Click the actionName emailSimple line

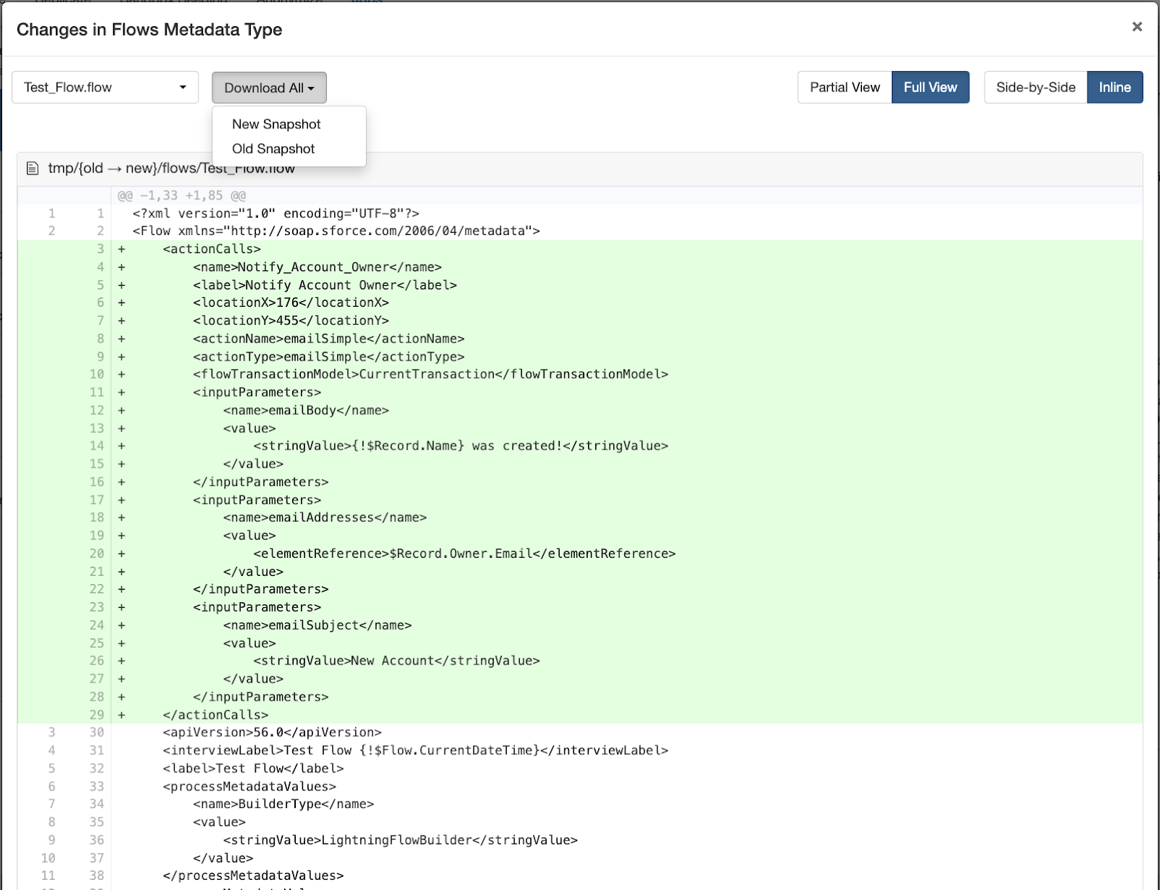[328, 339]
